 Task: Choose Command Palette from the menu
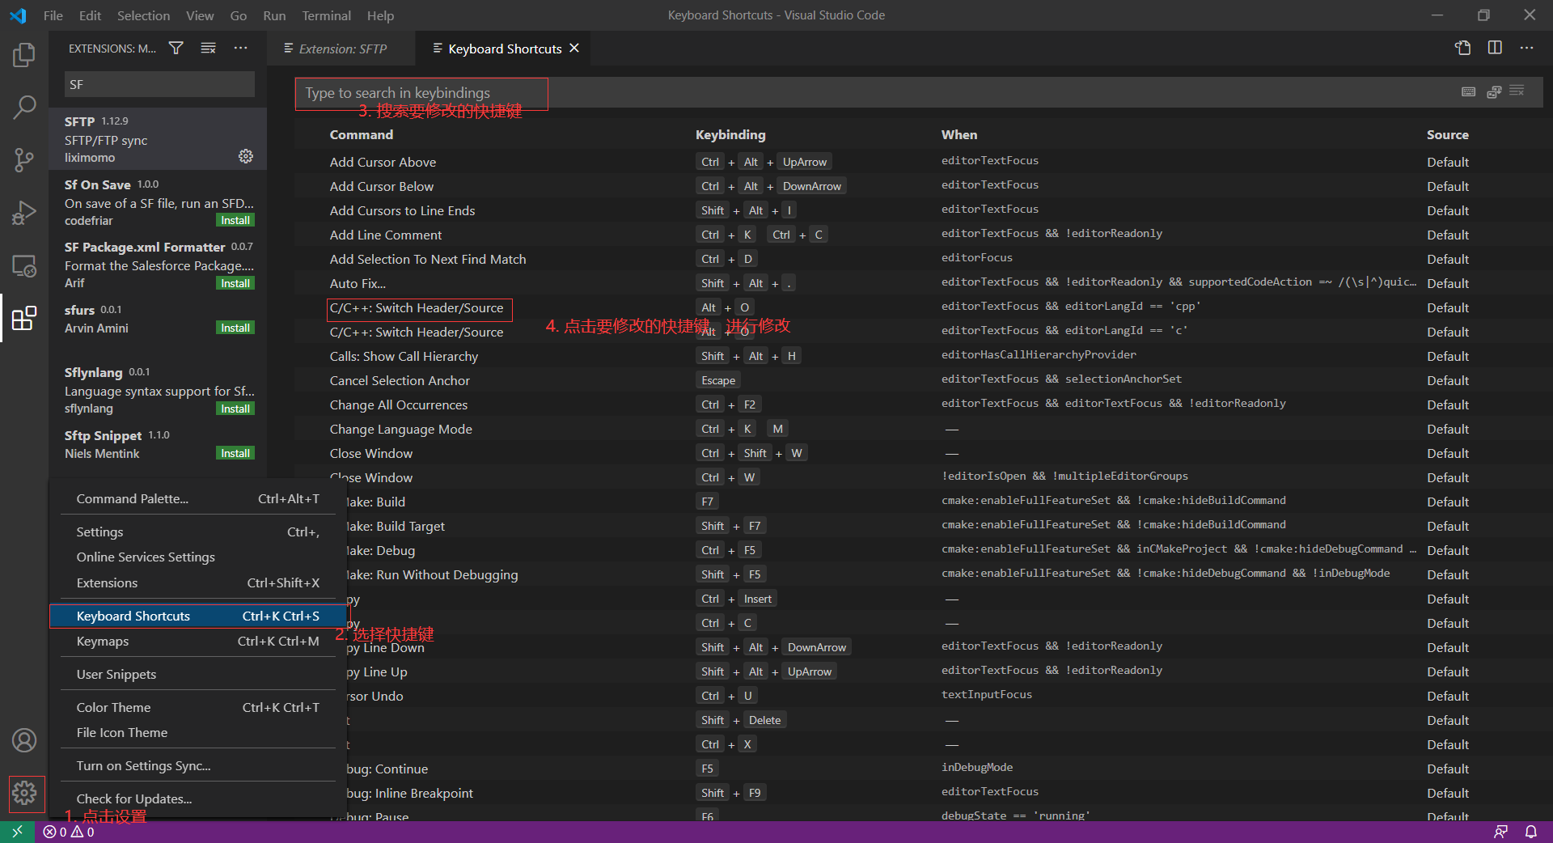[x=198, y=498]
